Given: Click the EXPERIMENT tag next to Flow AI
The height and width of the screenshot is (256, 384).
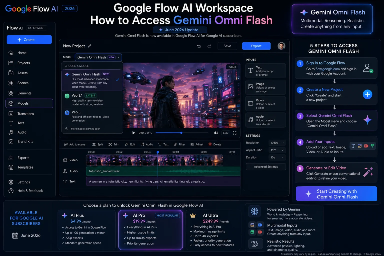Looking at the screenshot, I should click(x=36, y=28).
